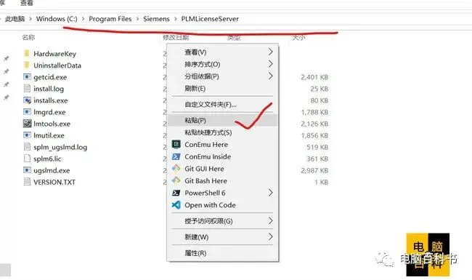Click the HardwareKey folder icon

27,53
